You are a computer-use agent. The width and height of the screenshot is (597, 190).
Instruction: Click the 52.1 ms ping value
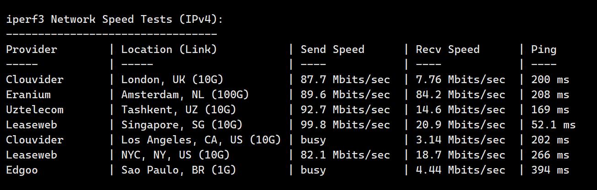pyautogui.click(x=553, y=125)
